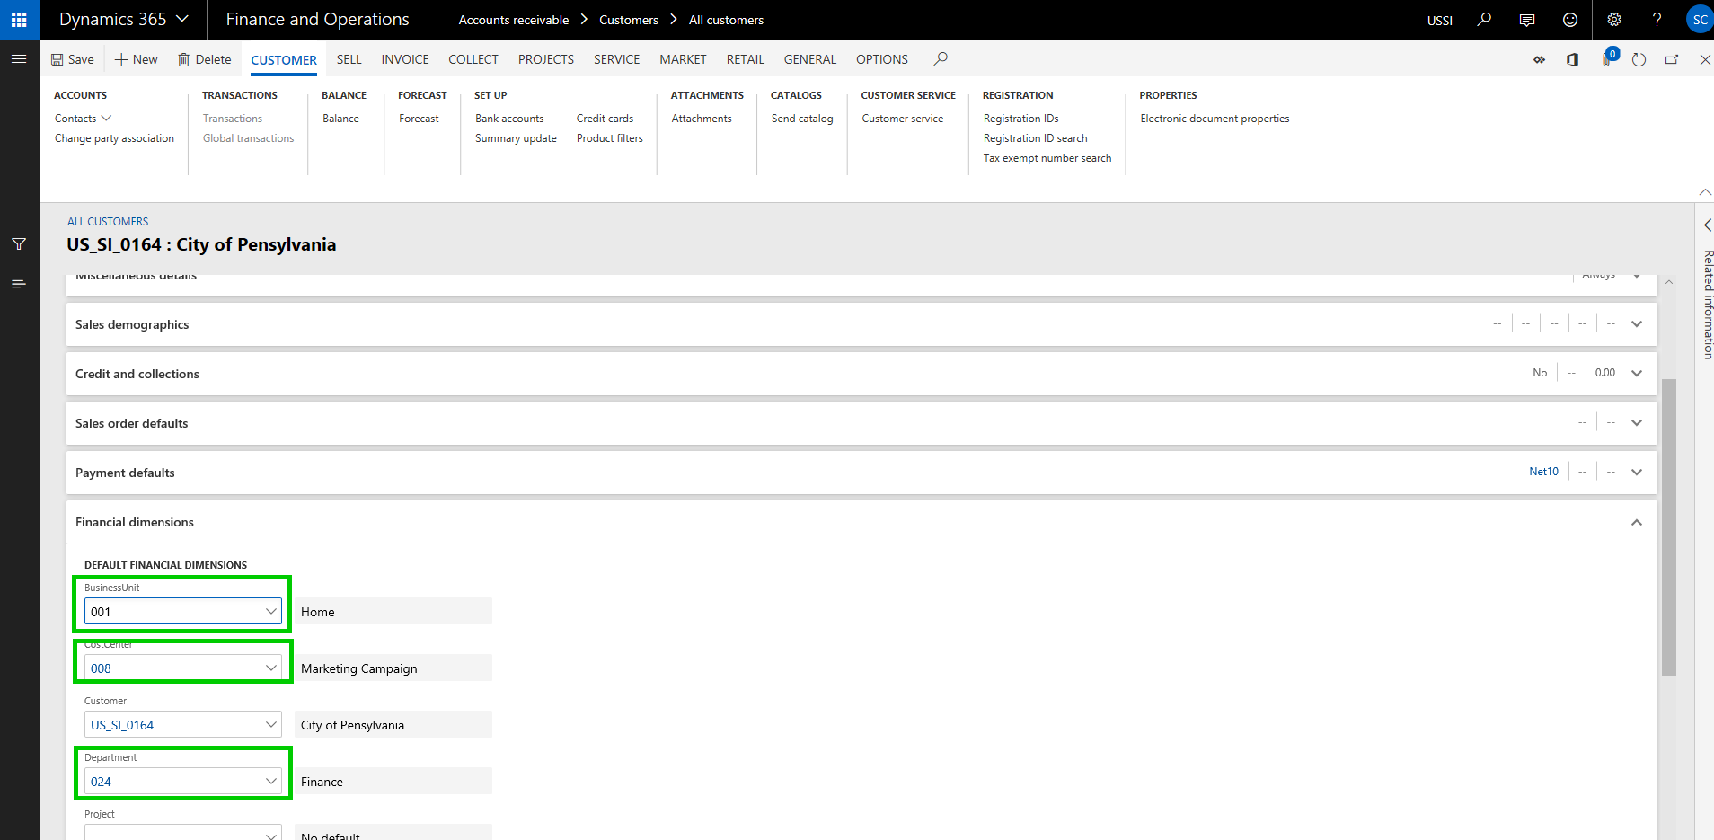1714x840 pixels.
Task: Click the Bank accounts link under Set Up
Action: [x=509, y=119]
